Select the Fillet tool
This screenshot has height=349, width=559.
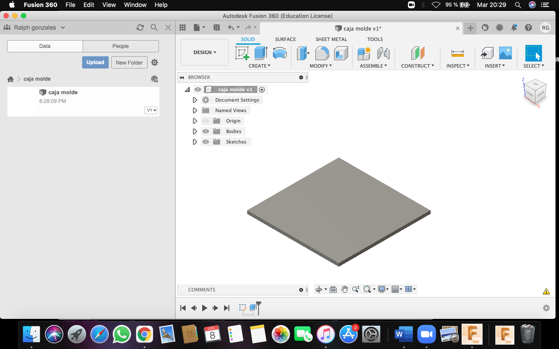click(x=322, y=53)
